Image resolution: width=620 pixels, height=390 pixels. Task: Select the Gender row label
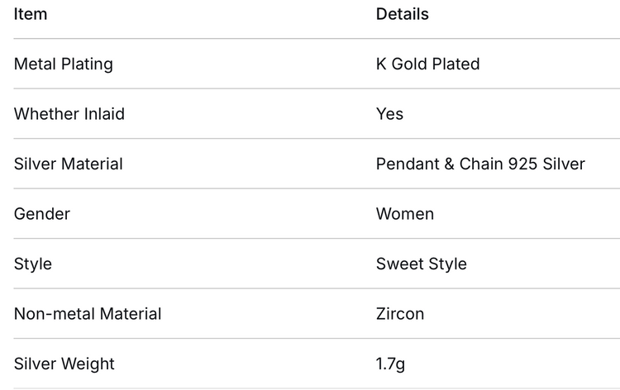[x=42, y=214]
